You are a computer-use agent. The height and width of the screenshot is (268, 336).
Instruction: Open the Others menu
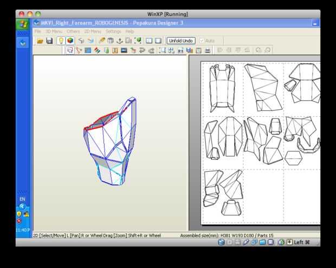click(x=73, y=31)
